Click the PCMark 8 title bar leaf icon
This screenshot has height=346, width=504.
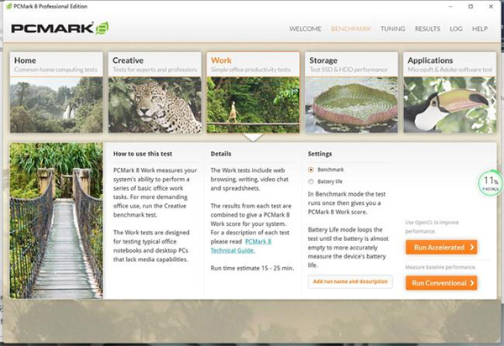pos(9,6)
